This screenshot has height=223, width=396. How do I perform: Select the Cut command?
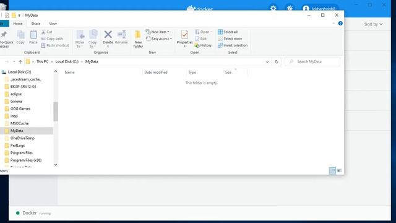pyautogui.click(x=47, y=32)
